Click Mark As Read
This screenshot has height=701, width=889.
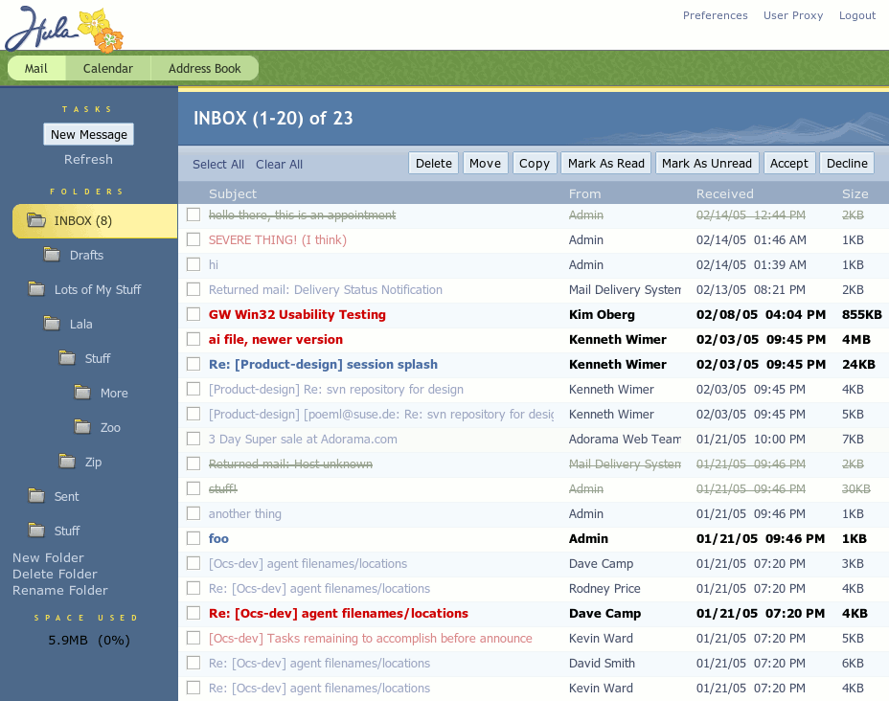tap(606, 163)
